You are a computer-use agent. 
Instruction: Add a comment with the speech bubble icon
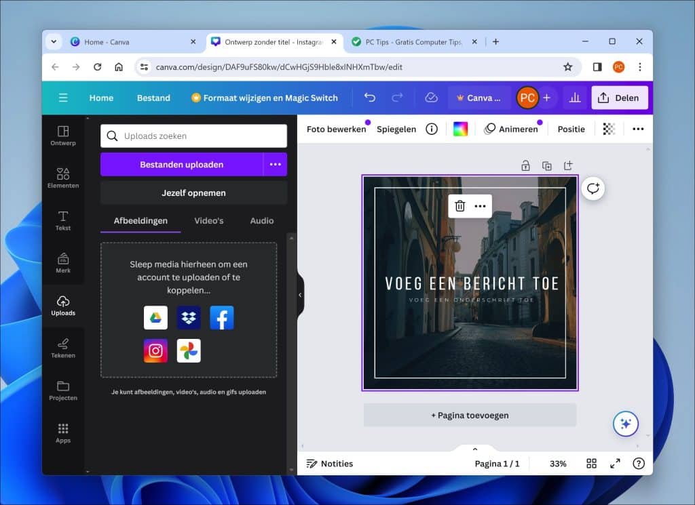(x=593, y=188)
